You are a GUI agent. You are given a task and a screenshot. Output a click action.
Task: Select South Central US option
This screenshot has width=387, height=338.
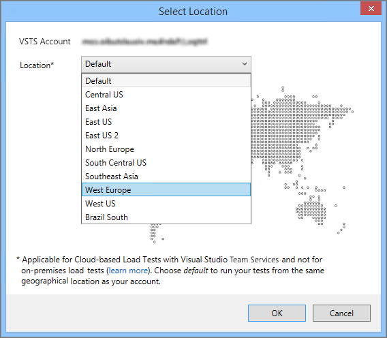tap(166, 163)
